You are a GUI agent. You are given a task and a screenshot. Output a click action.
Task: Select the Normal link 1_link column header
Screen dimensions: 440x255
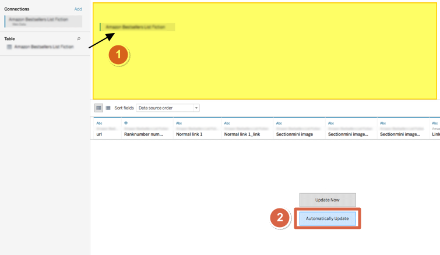point(243,134)
